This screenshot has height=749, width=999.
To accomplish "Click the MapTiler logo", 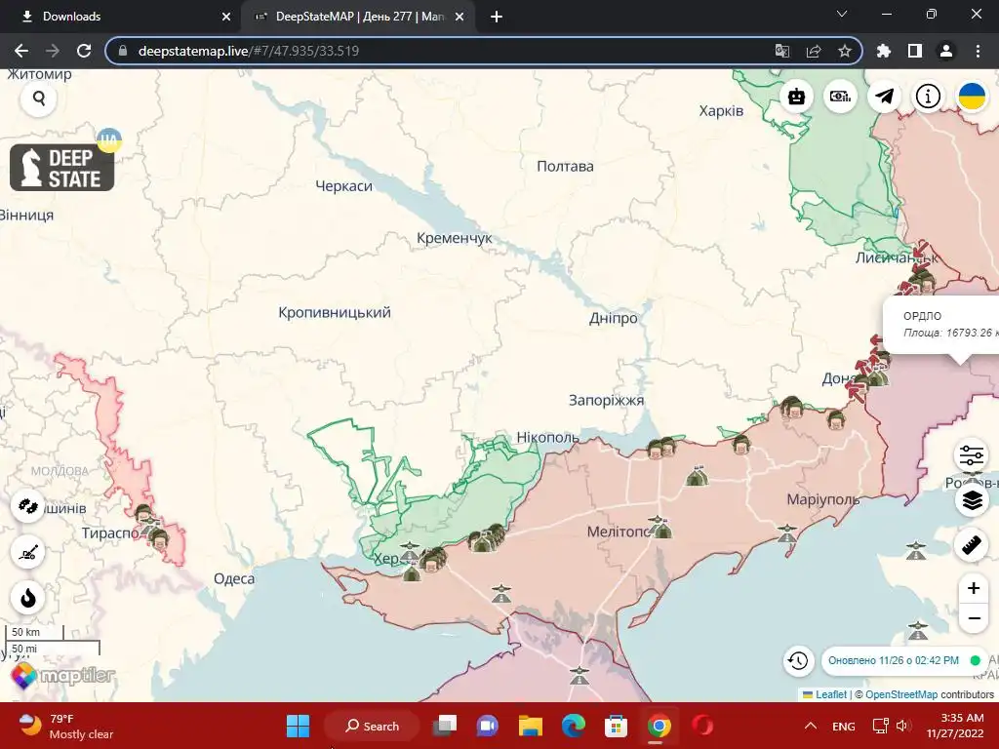I will point(63,675).
